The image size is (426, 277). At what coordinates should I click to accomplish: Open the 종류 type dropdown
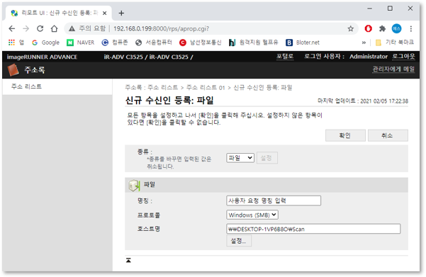point(240,158)
